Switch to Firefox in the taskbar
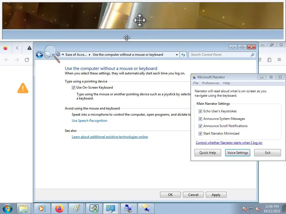286x214 pixels. pyautogui.click(x=59, y=208)
